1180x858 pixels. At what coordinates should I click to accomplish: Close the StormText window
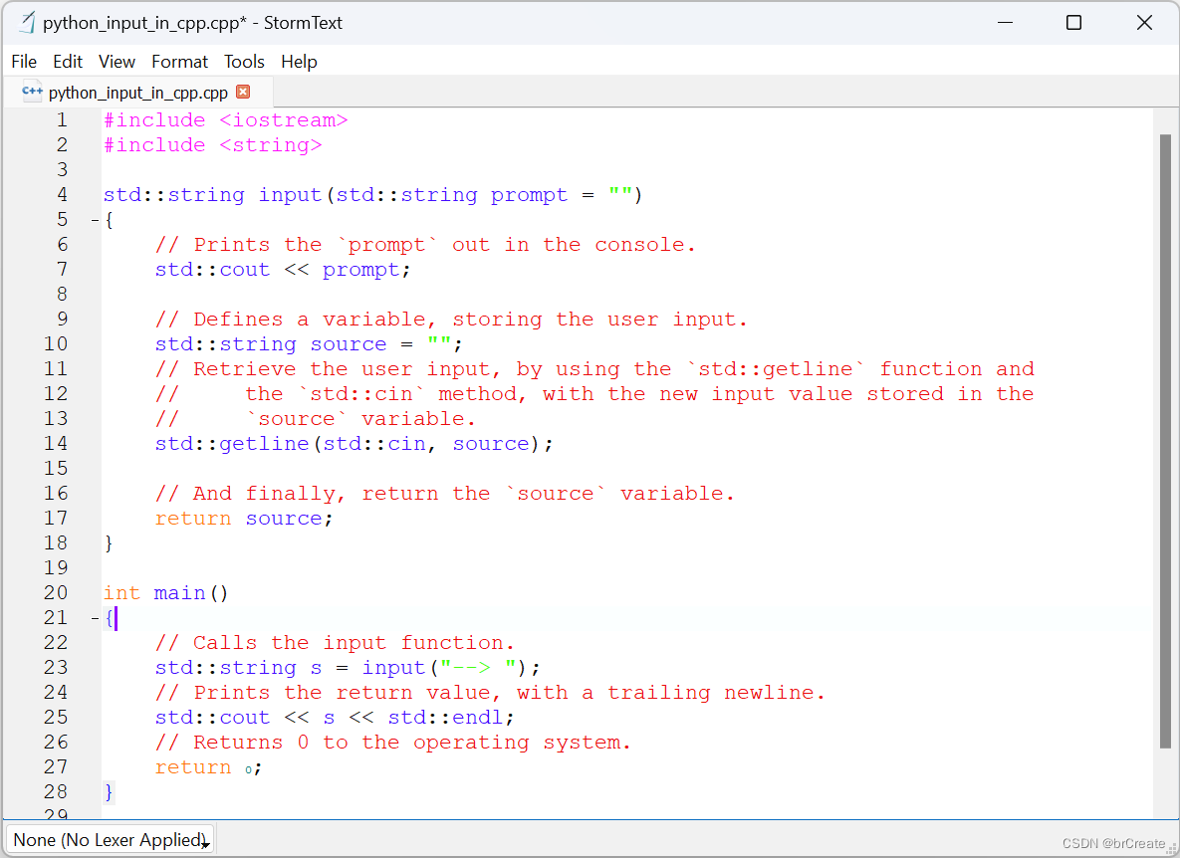1144,23
